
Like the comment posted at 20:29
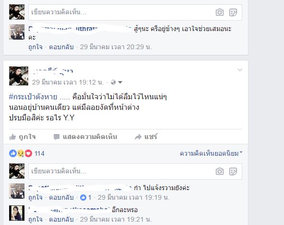35,47
